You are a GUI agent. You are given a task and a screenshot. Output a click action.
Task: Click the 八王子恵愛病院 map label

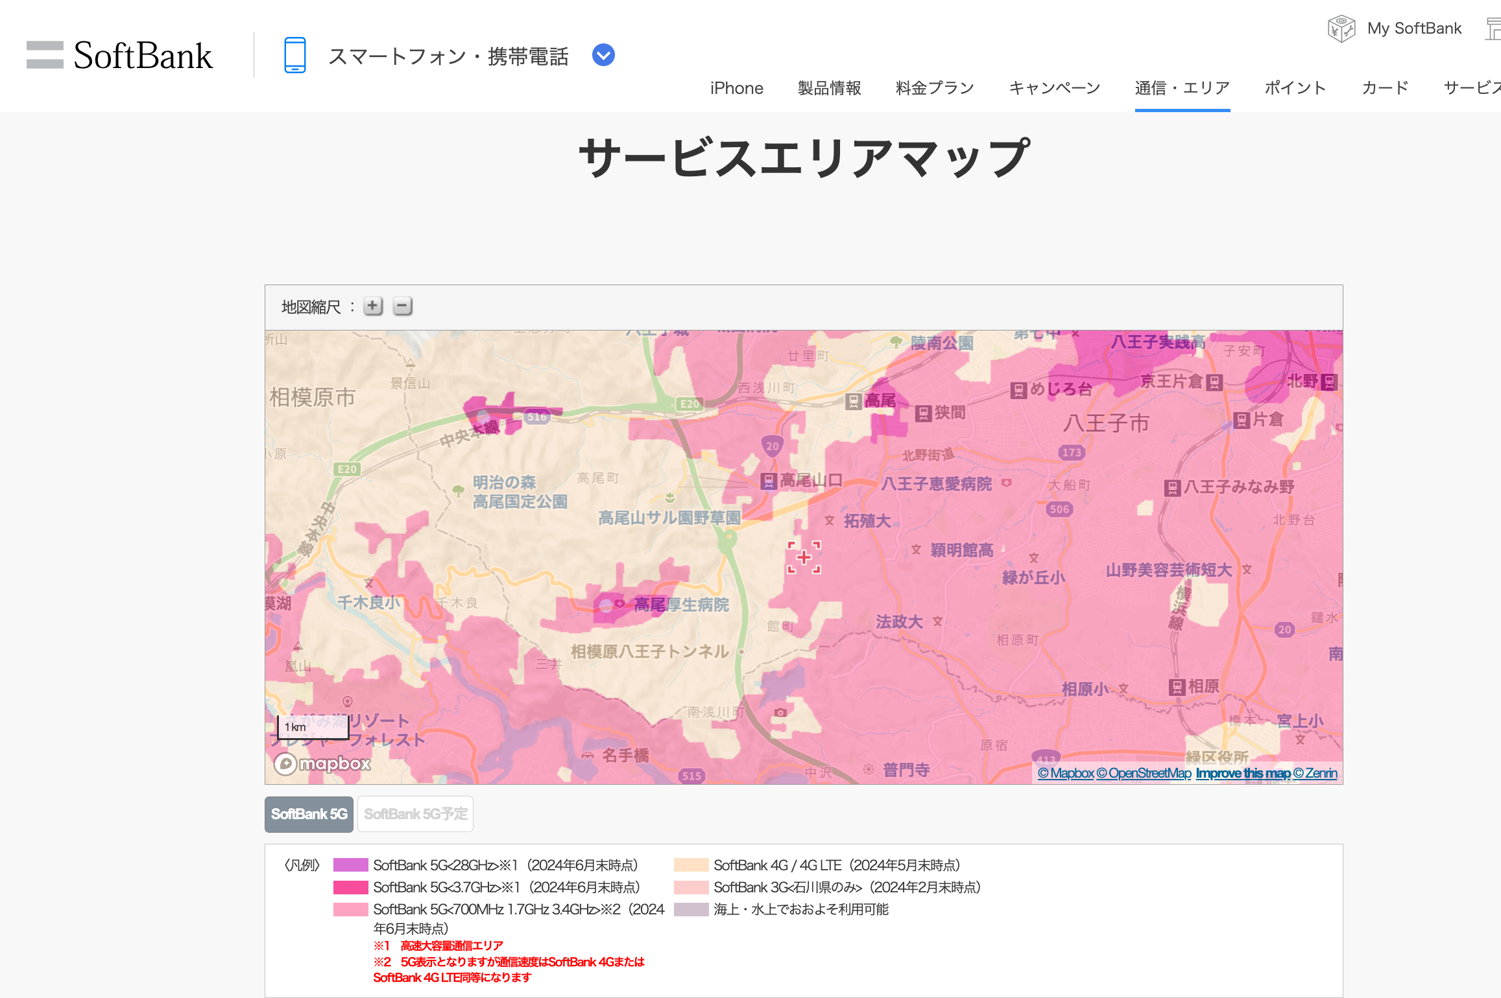click(x=937, y=484)
